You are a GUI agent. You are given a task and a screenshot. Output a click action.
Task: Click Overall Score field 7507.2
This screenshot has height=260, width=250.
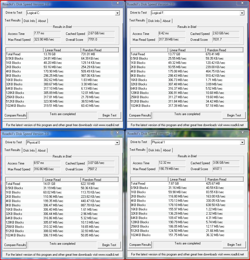pos(101,169)
